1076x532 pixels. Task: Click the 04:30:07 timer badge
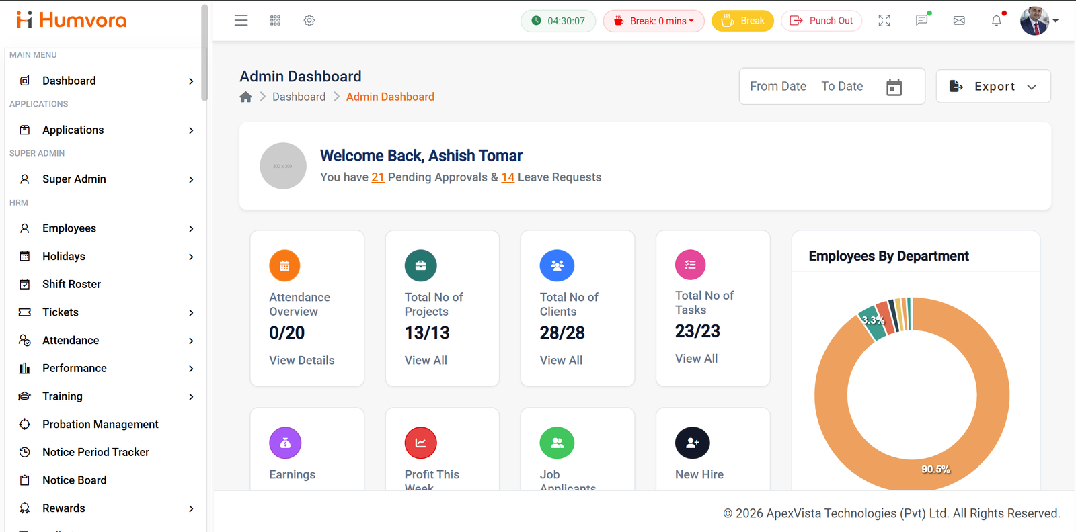pyautogui.click(x=558, y=21)
